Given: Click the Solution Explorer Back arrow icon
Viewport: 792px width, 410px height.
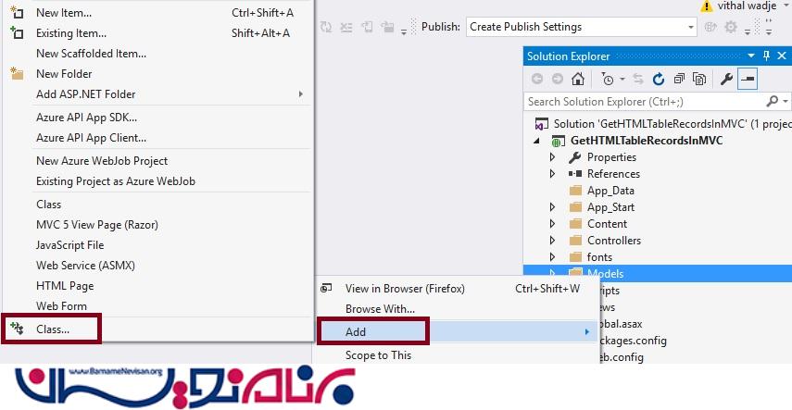Looking at the screenshot, I should [537, 79].
